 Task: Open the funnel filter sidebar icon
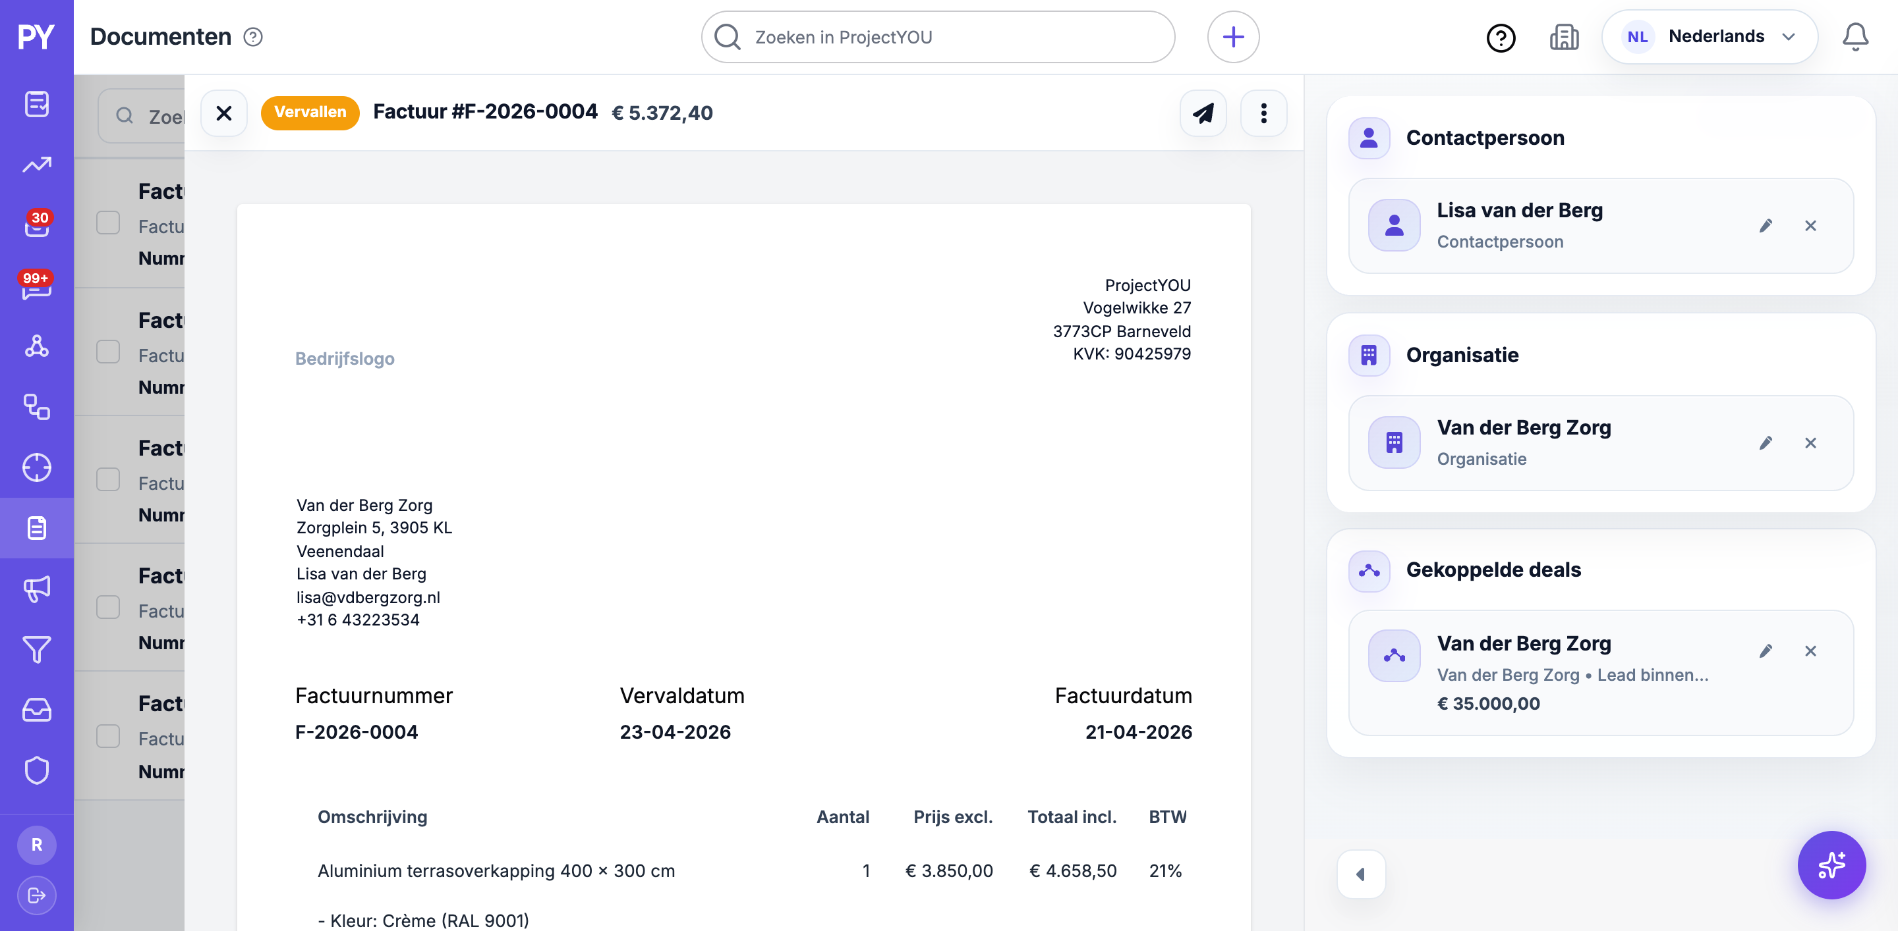click(36, 649)
